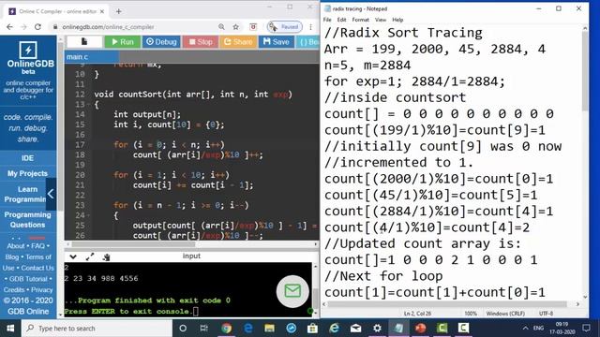Open Task View on the taskbar
600x337 pixels.
click(x=204, y=329)
